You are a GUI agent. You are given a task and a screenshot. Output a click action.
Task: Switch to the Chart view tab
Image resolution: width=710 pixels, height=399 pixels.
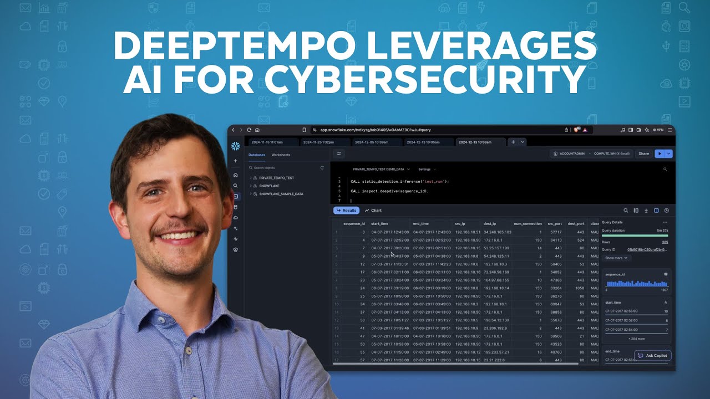[373, 211]
